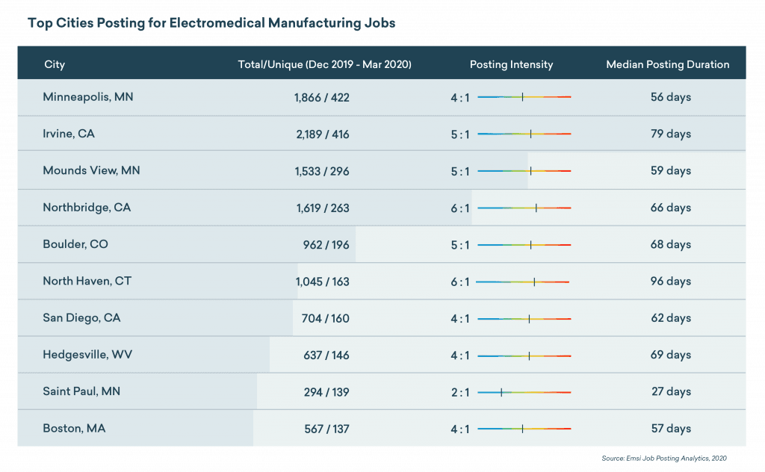
Task: Click North Haven, CT intensity gradient bar
Action: click(x=523, y=282)
